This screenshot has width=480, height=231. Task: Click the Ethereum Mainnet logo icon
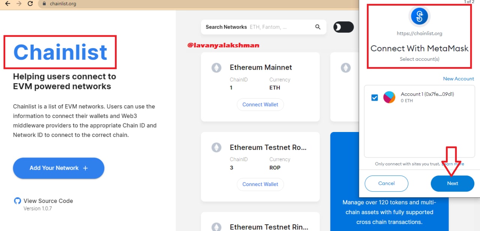pyautogui.click(x=216, y=68)
